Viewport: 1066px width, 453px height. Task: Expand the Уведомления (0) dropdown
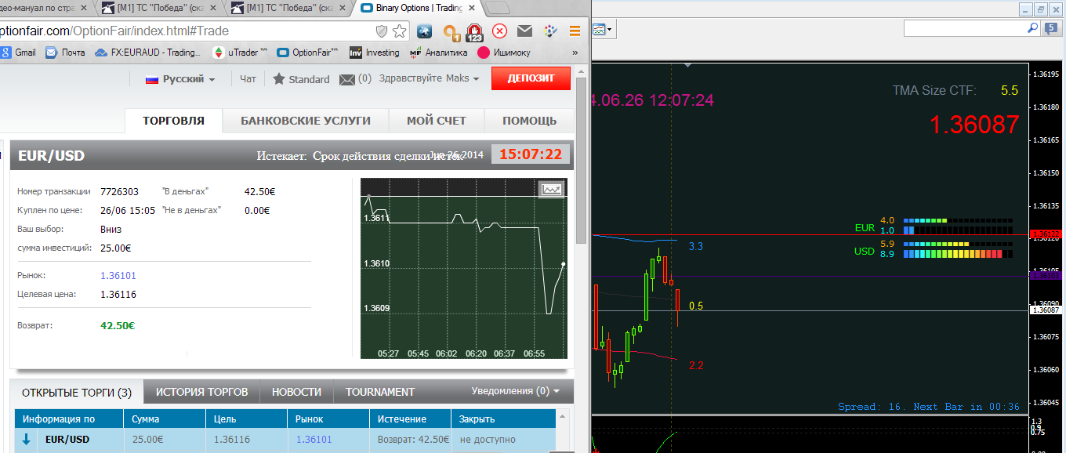[516, 390]
